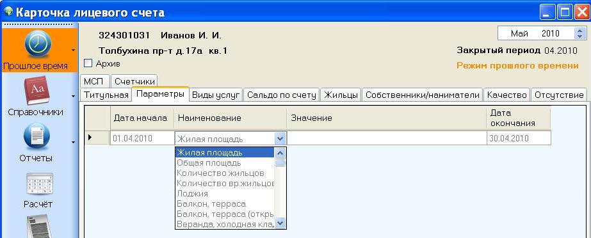This screenshot has width=591, height=238.
Task: Pick Количество вр.жильцов from the list
Action: click(225, 184)
